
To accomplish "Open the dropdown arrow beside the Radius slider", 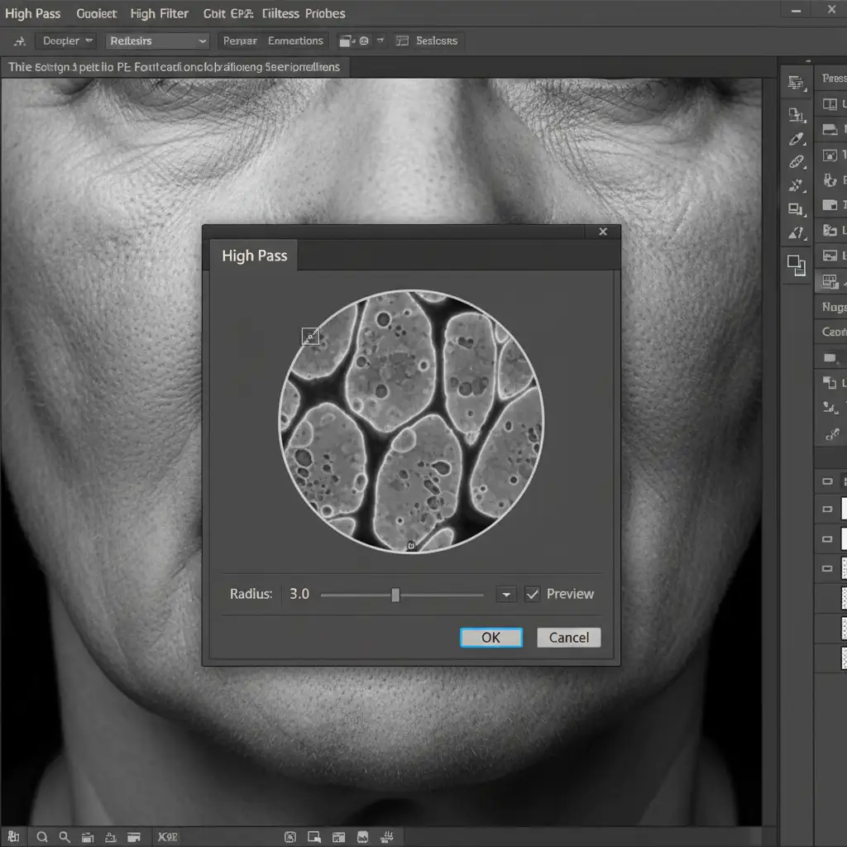I will 505,594.
